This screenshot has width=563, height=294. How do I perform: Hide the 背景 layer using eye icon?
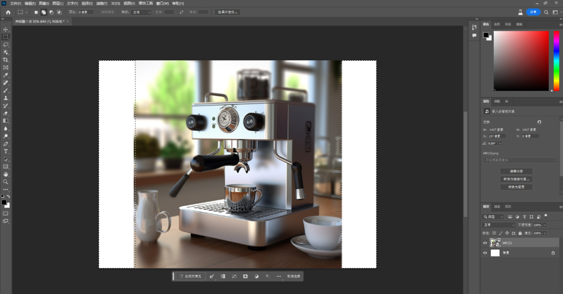pyautogui.click(x=485, y=253)
